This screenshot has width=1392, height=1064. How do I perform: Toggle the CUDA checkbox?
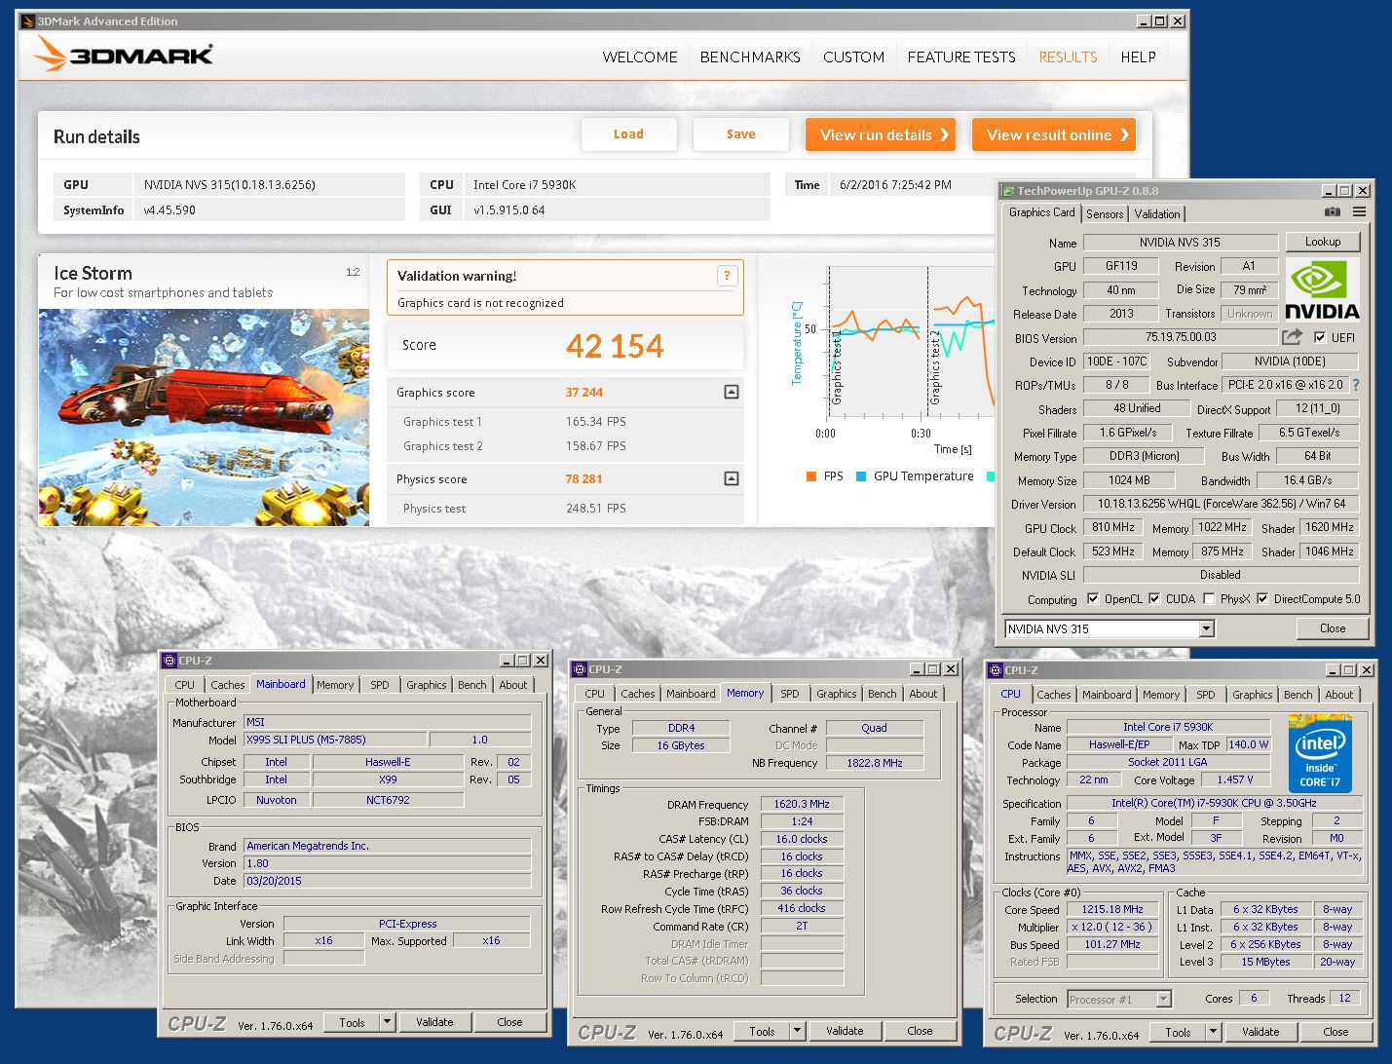(x=1154, y=598)
